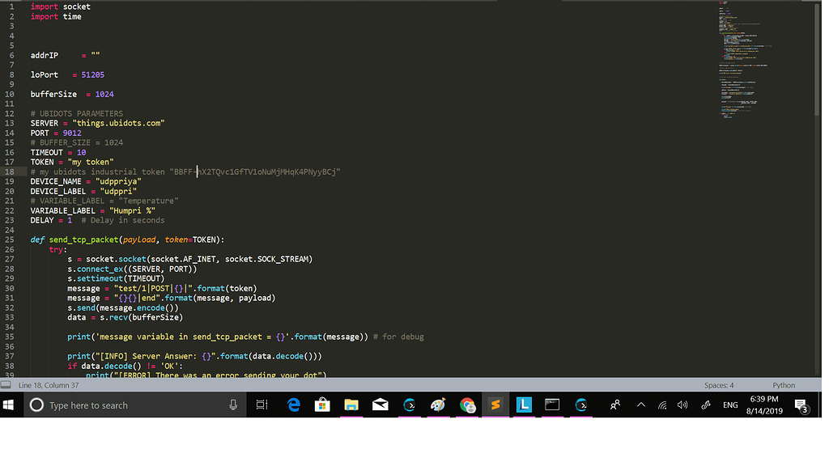Open the volume control in system tray
This screenshot has width=829, height=466.
point(682,405)
